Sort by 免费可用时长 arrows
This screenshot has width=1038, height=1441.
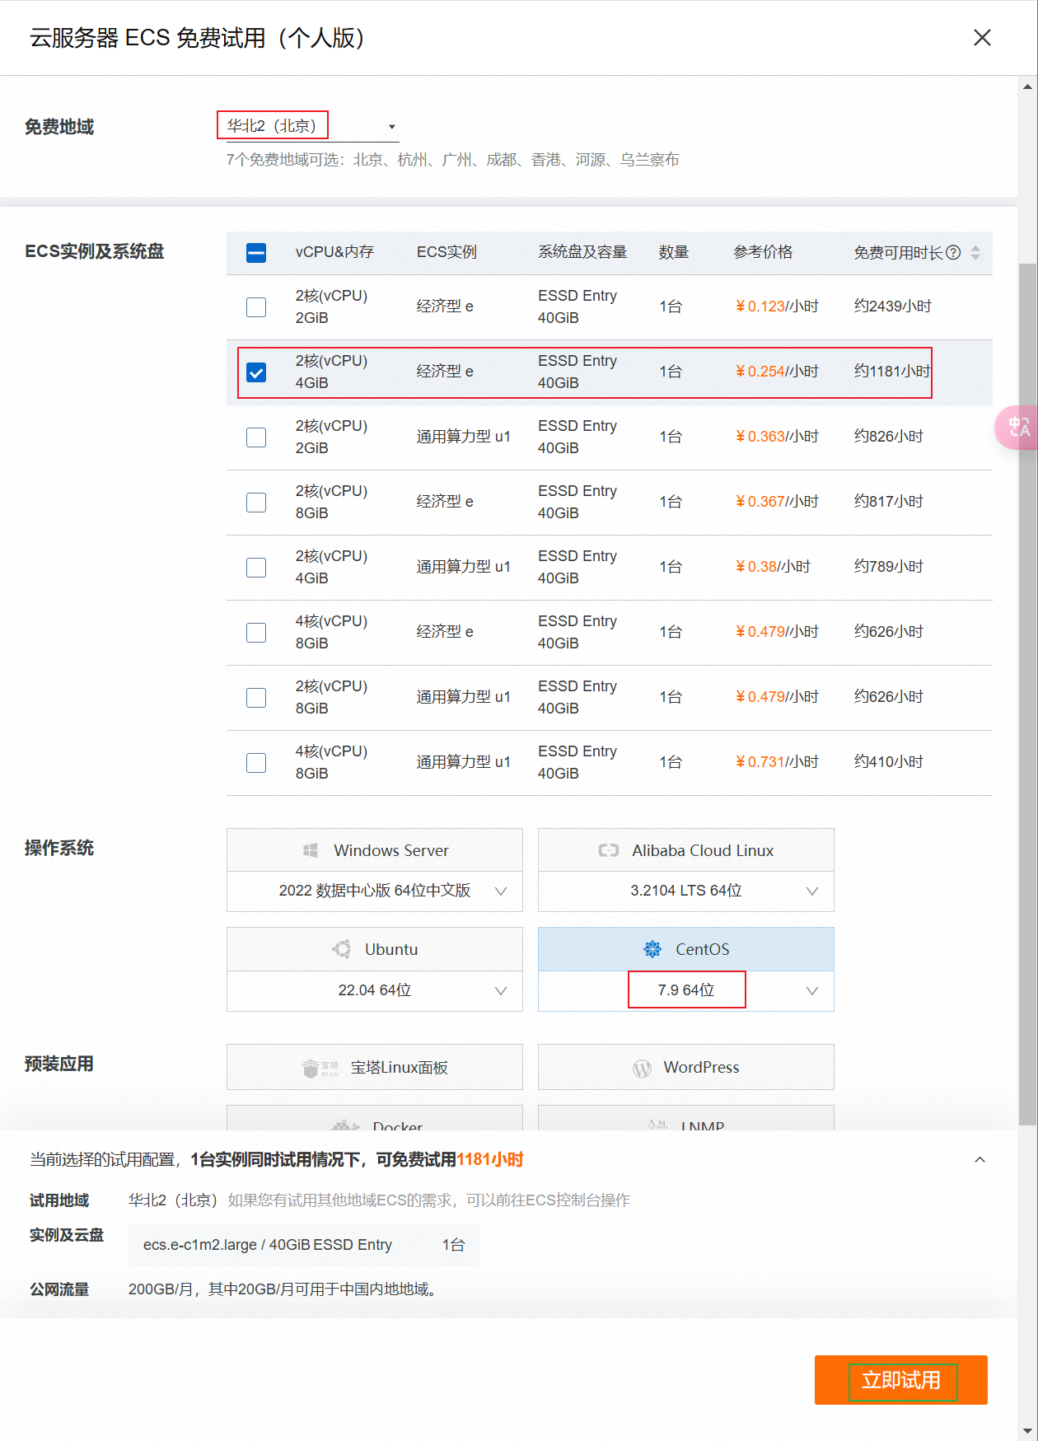pos(975,253)
